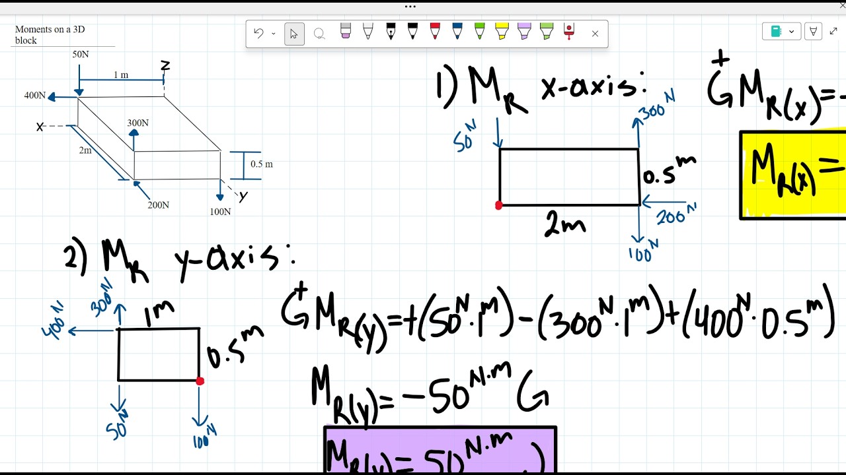Screen dimensions: 846x475
Task: Choose the black fountain pen
Action: 391,32
